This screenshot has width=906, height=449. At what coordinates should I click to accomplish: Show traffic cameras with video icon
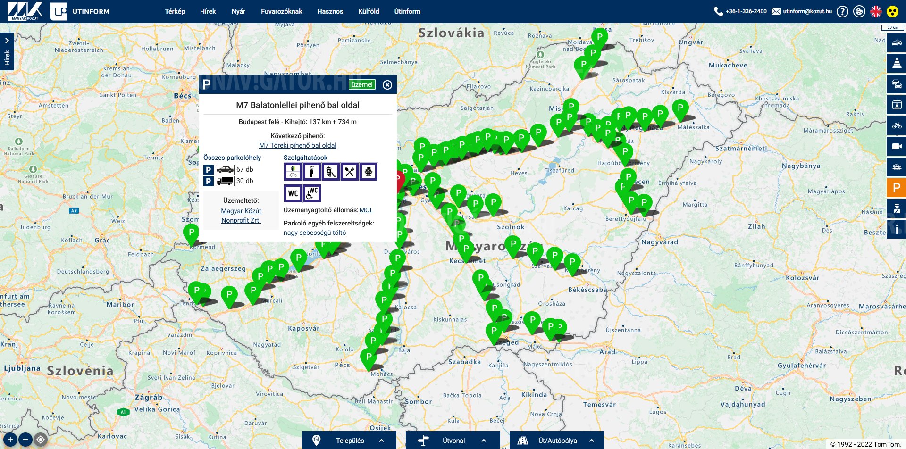coord(897,146)
